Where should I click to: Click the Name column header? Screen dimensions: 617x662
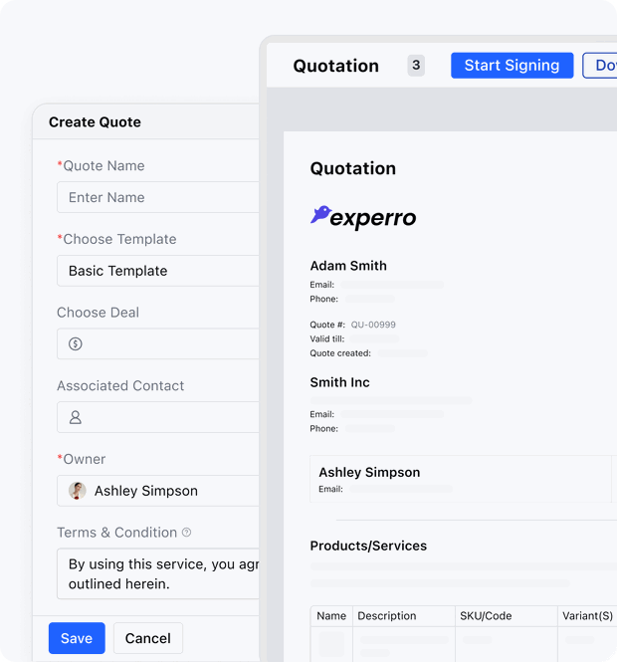(x=331, y=616)
